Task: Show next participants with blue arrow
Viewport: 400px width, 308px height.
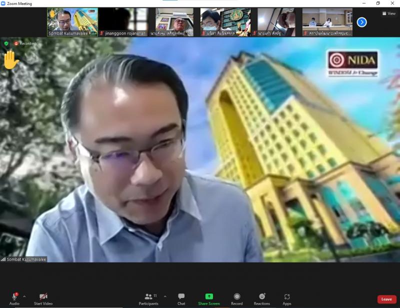Action: (361, 22)
